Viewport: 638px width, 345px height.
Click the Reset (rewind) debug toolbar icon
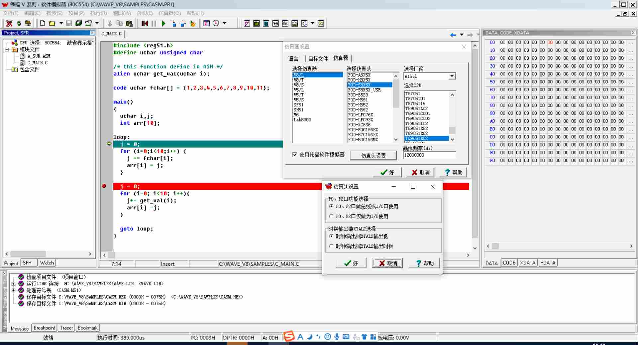(x=145, y=23)
